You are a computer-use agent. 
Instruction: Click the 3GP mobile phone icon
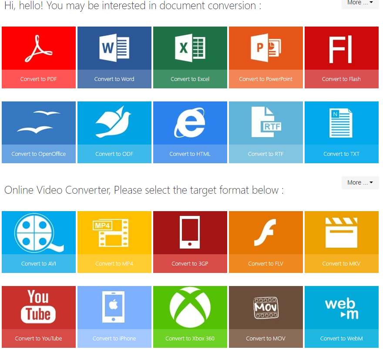point(190,232)
